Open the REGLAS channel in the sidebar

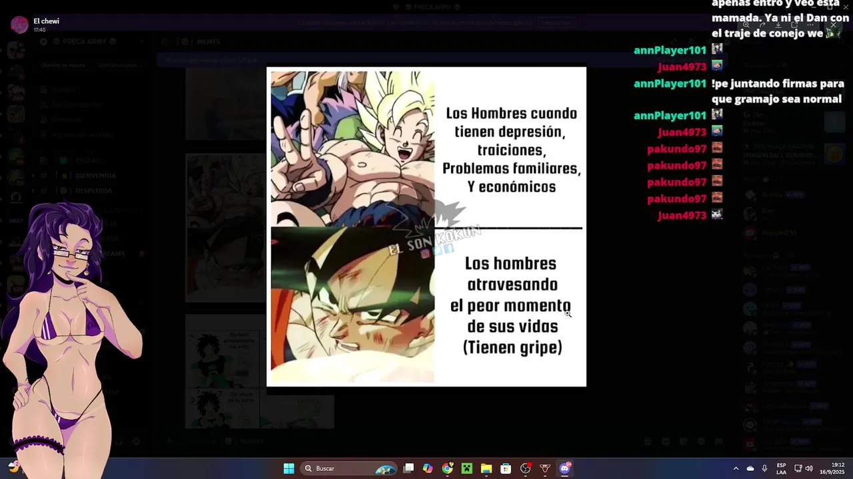tap(87, 160)
